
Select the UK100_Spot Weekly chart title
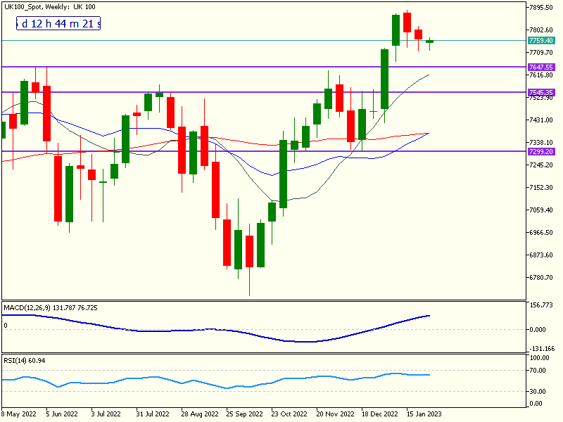(x=49, y=6)
